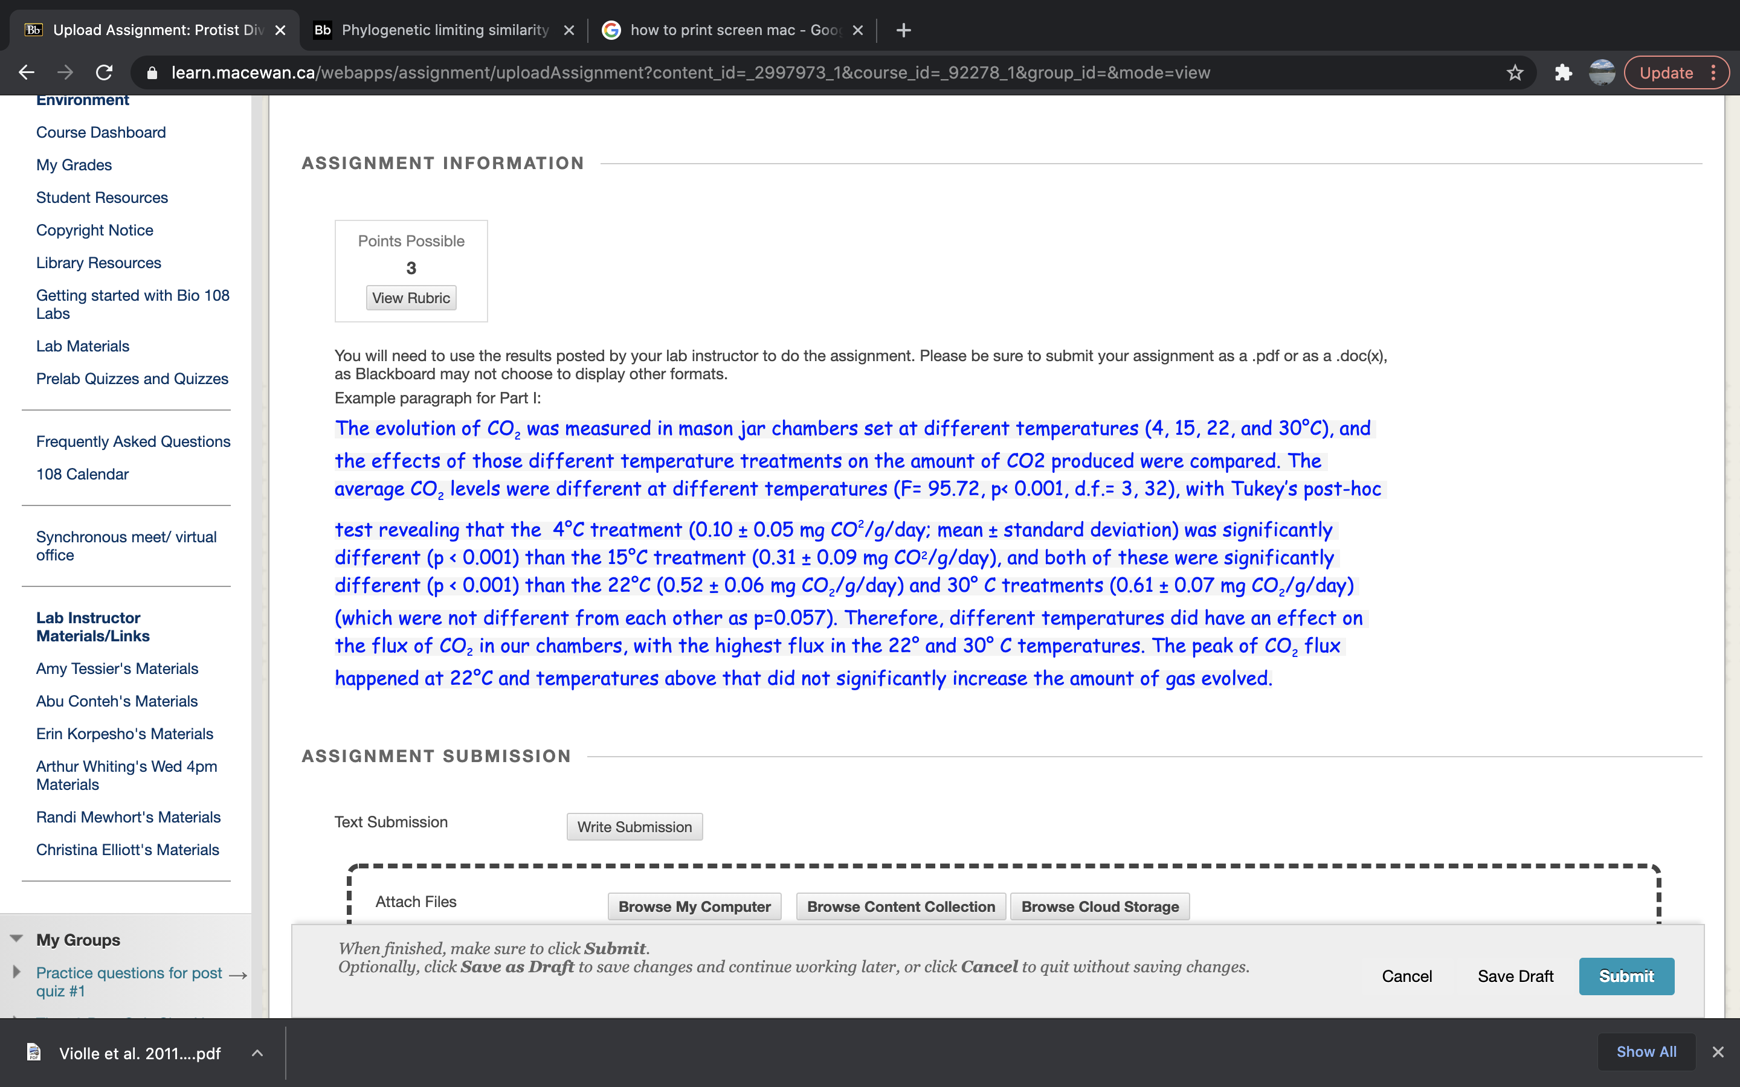The image size is (1740, 1087).
Task: Open the Violle PDF download options chevron
Action: pos(257,1053)
